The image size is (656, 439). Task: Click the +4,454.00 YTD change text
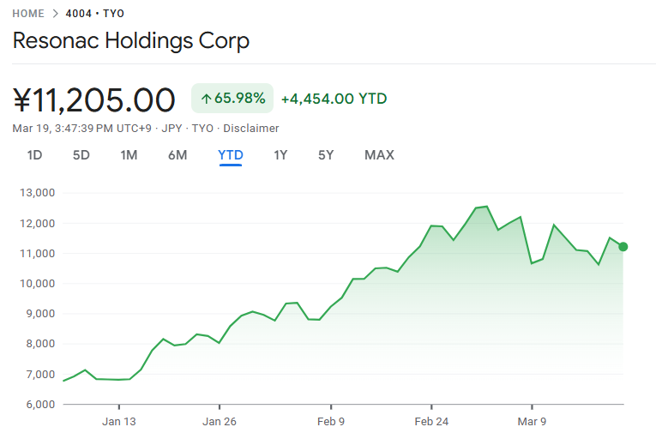334,99
